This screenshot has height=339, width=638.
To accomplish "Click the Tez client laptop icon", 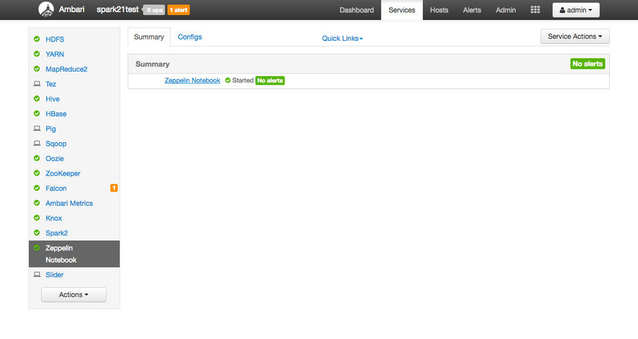I will [x=37, y=84].
